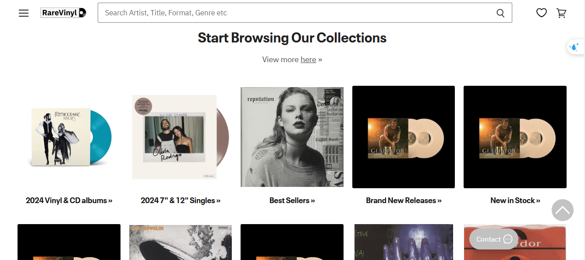Open the Contact chat bubble
This screenshot has height=260, width=585.
494,239
